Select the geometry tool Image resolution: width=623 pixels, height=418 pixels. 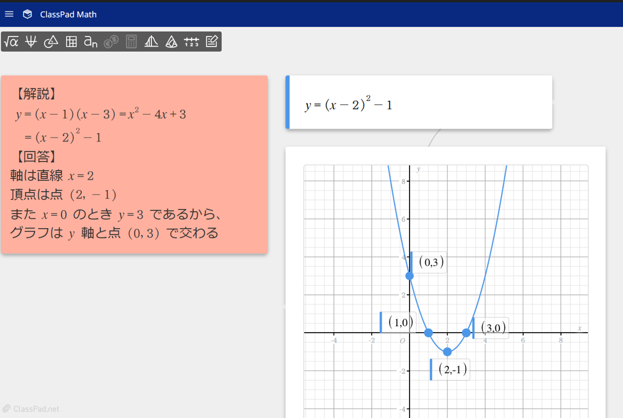(x=50, y=41)
